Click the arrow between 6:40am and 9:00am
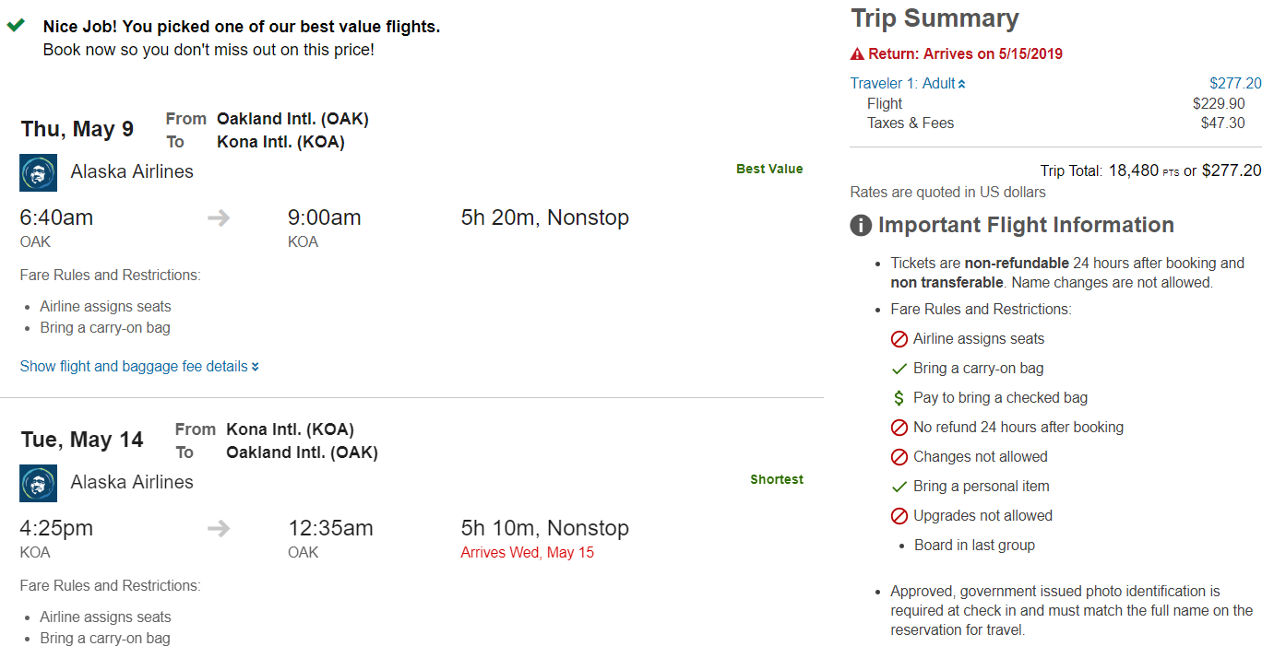Viewport: 1274px width, 658px height. pos(219,218)
